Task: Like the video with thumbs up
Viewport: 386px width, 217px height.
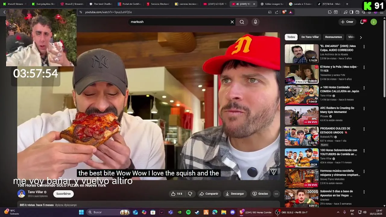Action: (177, 194)
